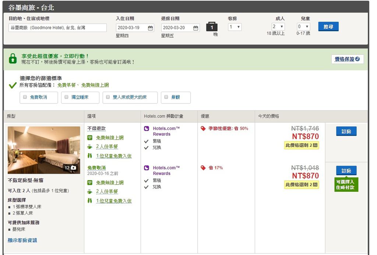Click the 2 張單人床 bed option
Image resolution: width=377 pixels, height=255 pixels.
click(x=22, y=213)
